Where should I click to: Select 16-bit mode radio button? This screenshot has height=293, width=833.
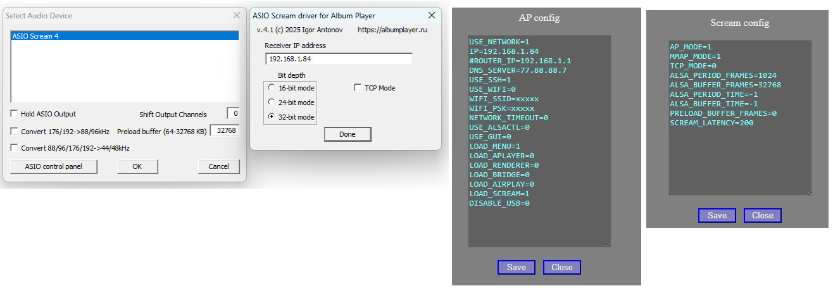click(272, 88)
